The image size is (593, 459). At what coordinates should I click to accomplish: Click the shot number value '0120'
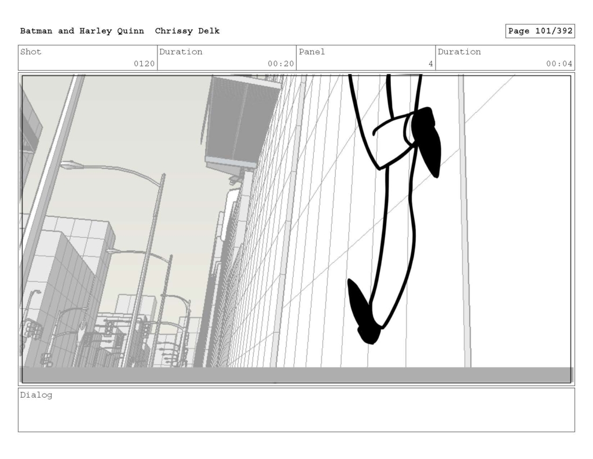[144, 64]
